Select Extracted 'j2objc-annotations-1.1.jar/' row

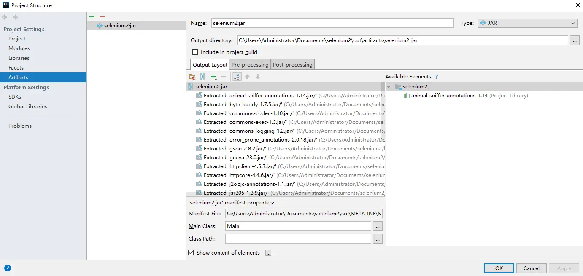pyautogui.click(x=286, y=184)
